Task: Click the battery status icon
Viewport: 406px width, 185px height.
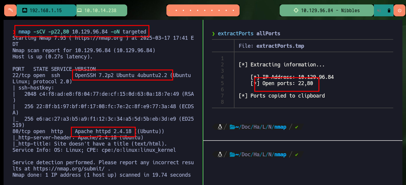Action: (x=389, y=10)
